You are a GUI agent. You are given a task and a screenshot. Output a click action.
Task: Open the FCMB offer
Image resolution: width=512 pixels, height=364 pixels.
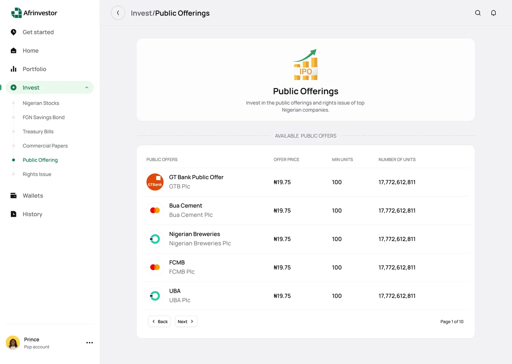(306, 267)
